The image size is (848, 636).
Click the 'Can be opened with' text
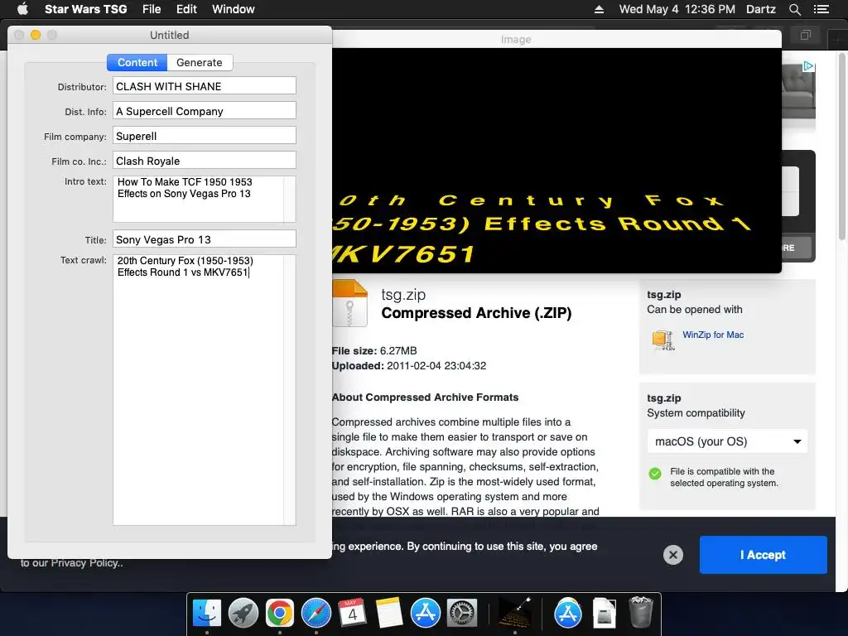tap(695, 310)
